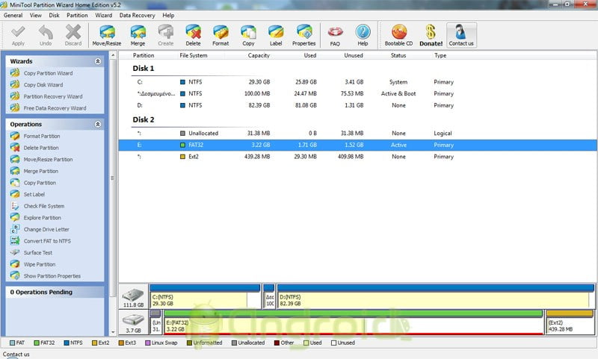Click the Copy toolbar icon
This screenshot has height=359, width=598.
click(x=248, y=35)
